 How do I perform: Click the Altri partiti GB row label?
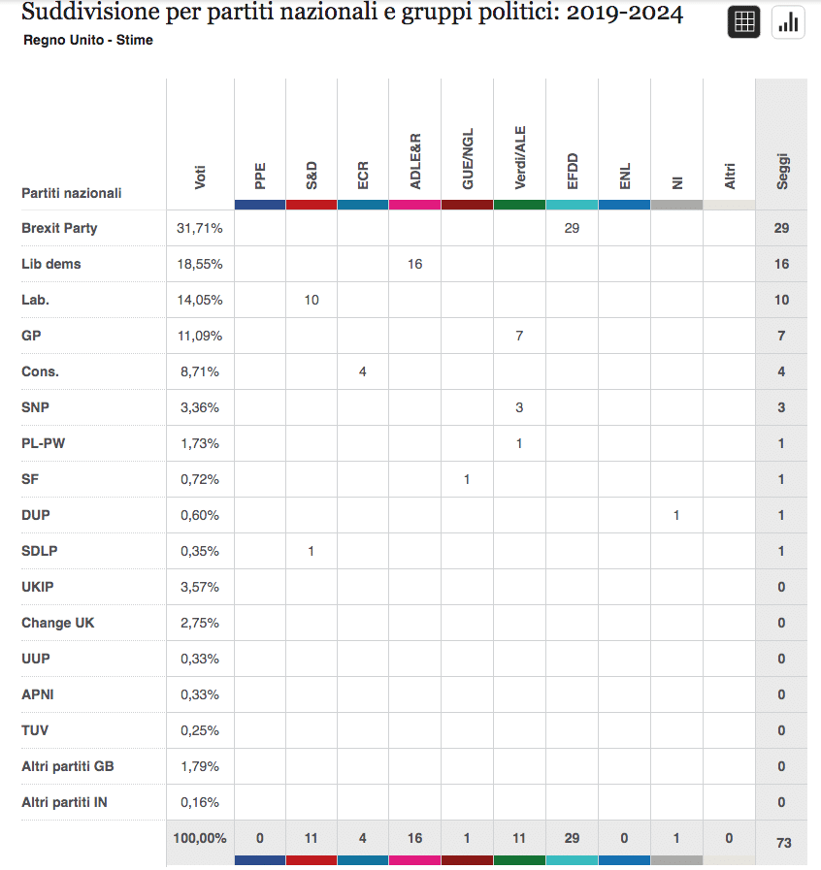(68, 766)
